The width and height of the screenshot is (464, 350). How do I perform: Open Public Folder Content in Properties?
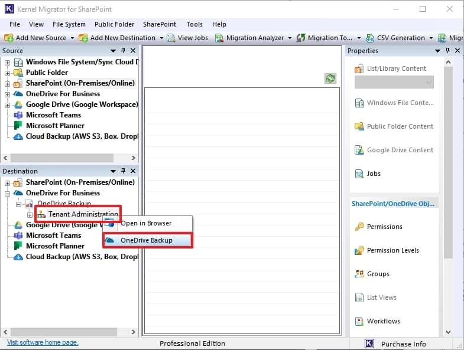coord(394,126)
